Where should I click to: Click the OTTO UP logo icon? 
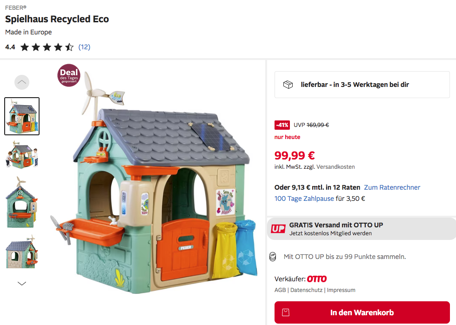[278, 229]
